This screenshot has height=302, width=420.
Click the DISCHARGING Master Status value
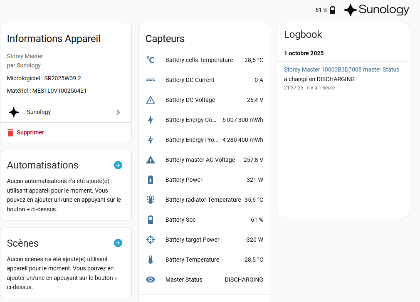pyautogui.click(x=244, y=280)
